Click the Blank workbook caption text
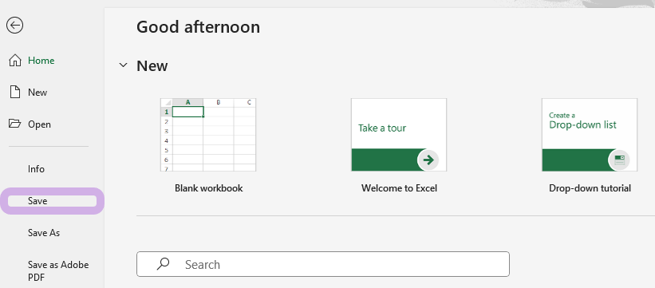Screen dimensions: 655x288 click(209, 188)
